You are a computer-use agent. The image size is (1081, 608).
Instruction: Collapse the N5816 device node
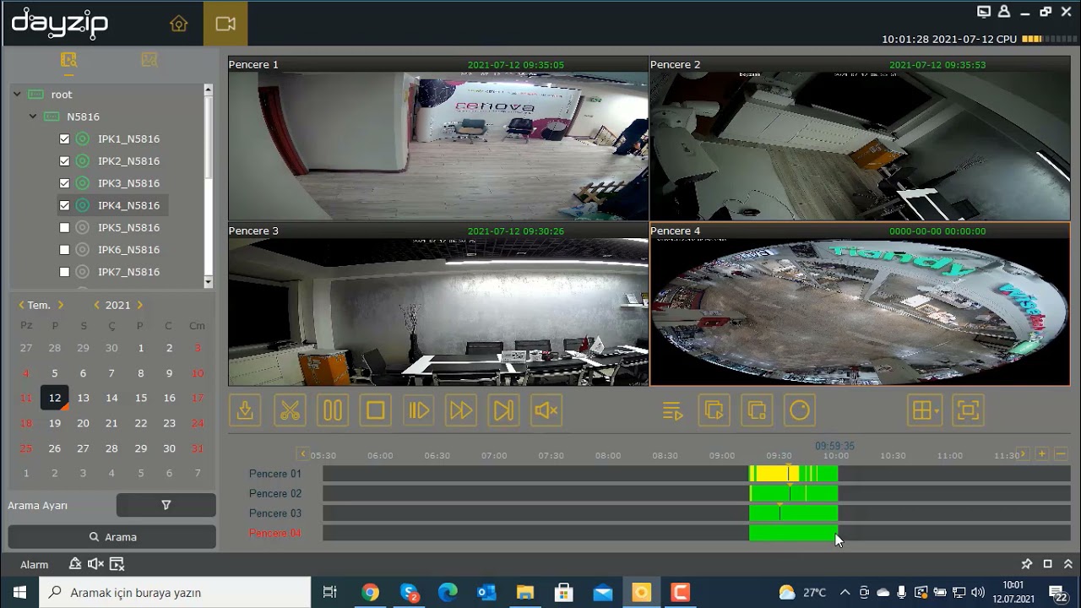pyautogui.click(x=33, y=117)
